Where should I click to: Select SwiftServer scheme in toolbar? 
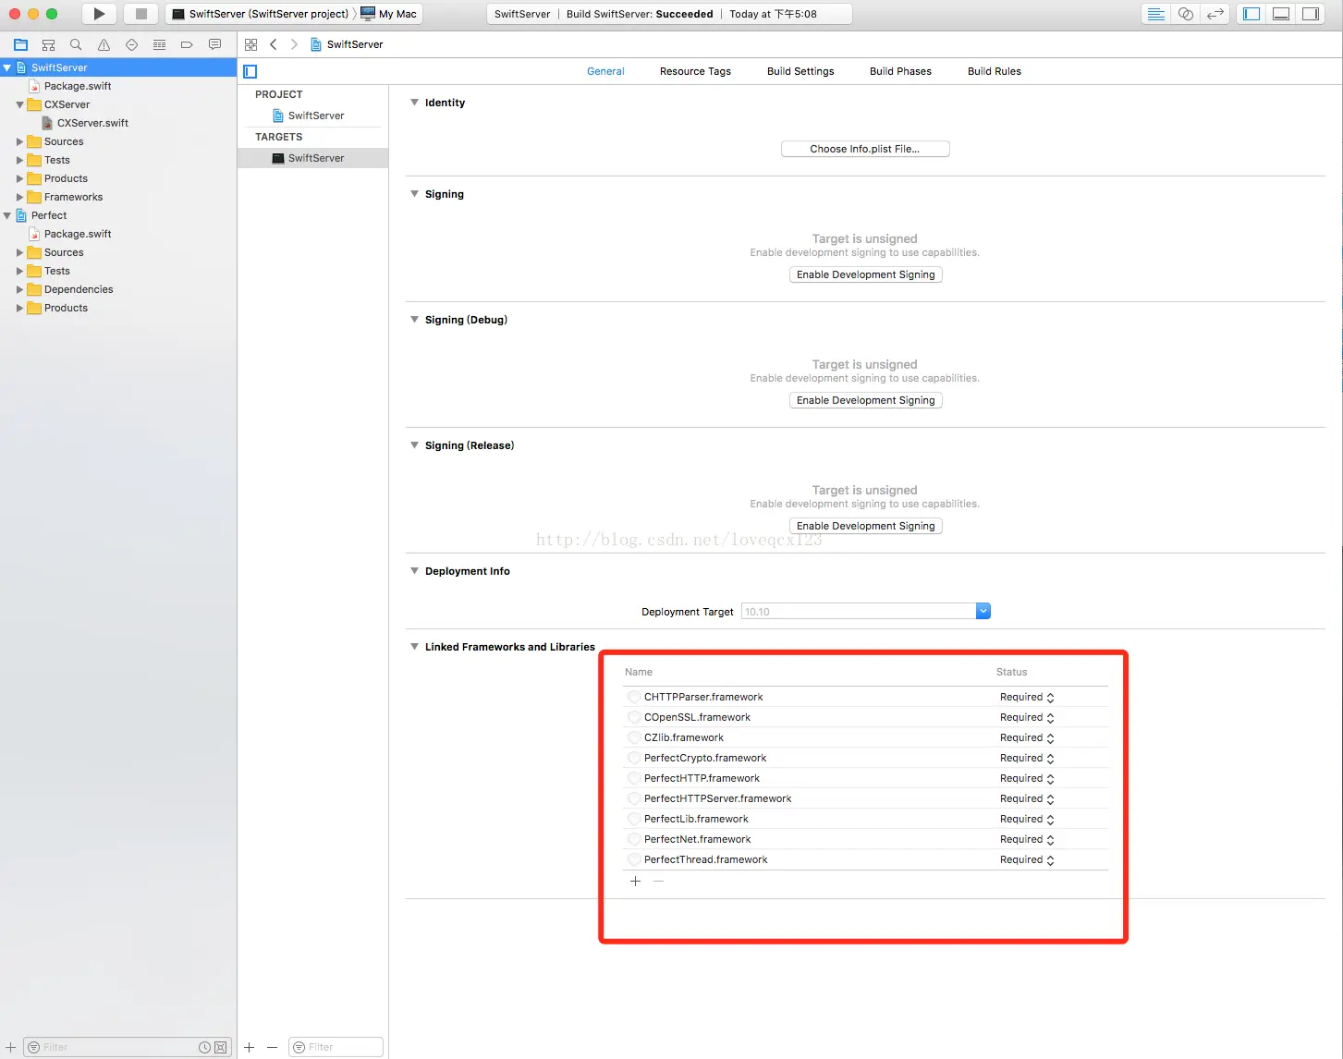[x=261, y=14]
